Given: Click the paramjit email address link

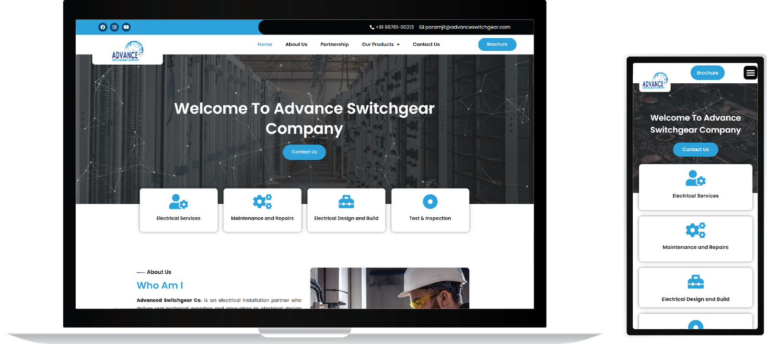Looking at the screenshot, I should tap(465, 27).
